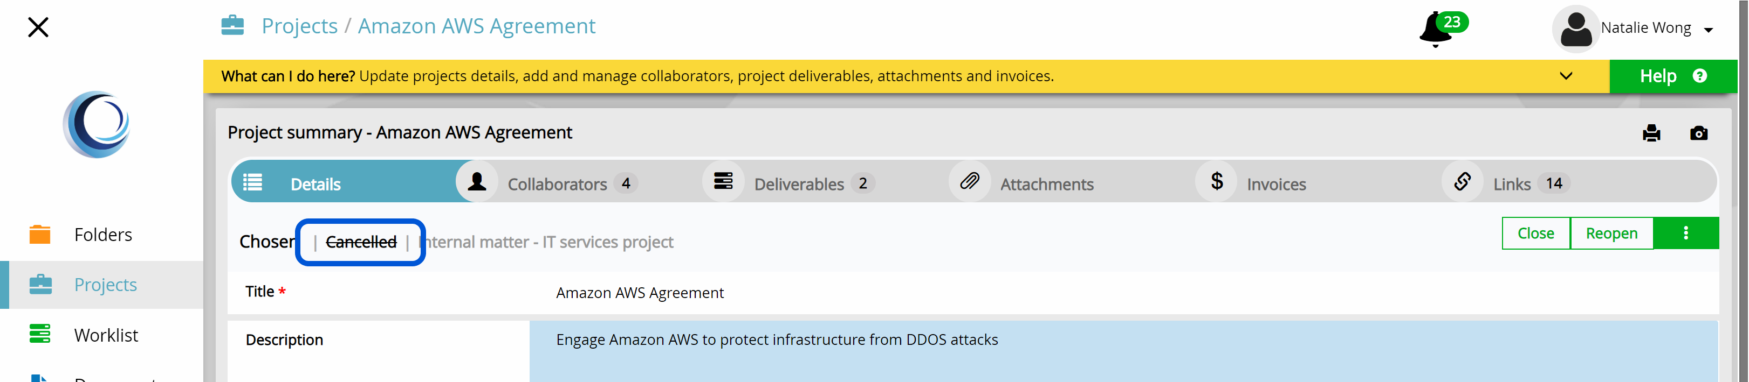Click the orange Folders icon

point(39,235)
